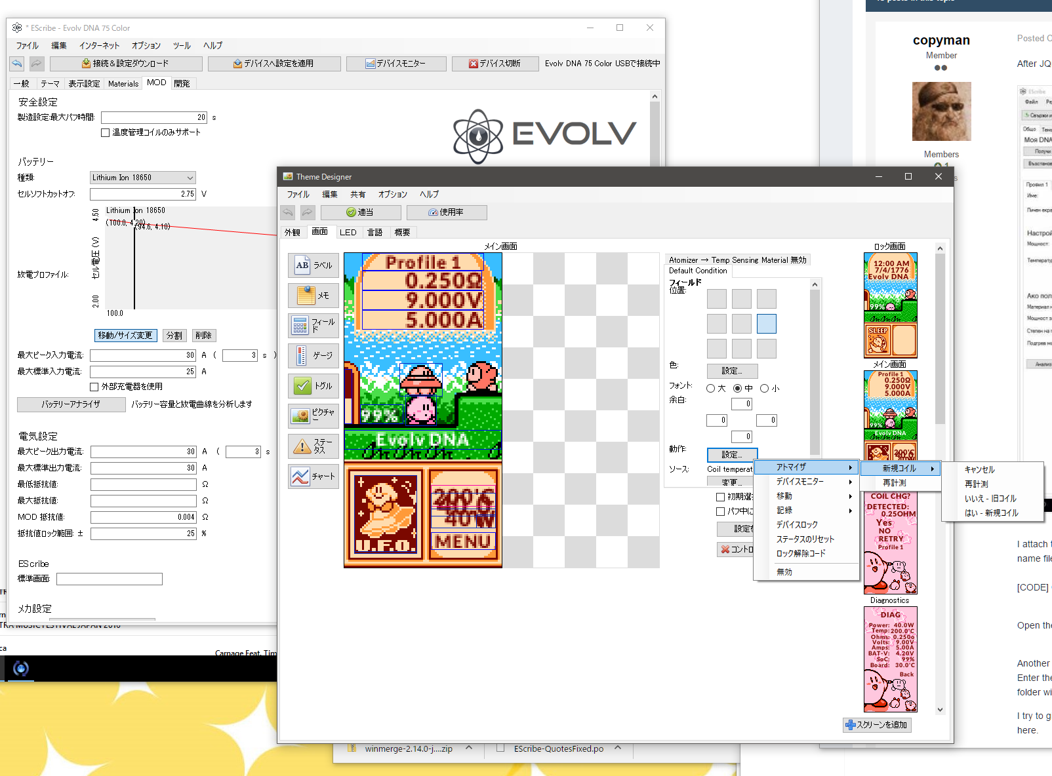Select the チャート (Chart) tool icon
Image resolution: width=1052 pixels, height=776 pixels.
coord(313,476)
